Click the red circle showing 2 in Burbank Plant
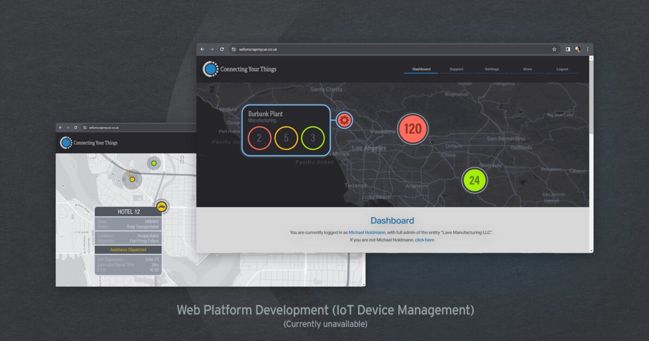 click(259, 138)
